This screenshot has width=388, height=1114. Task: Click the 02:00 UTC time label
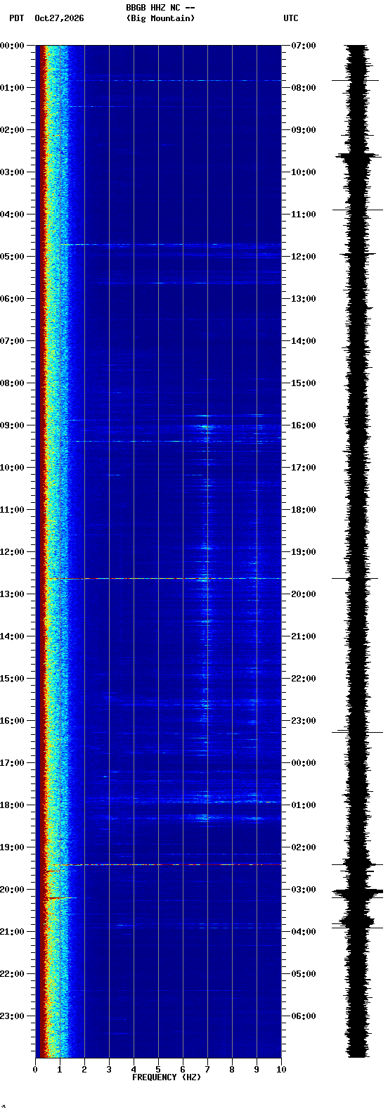304,847
